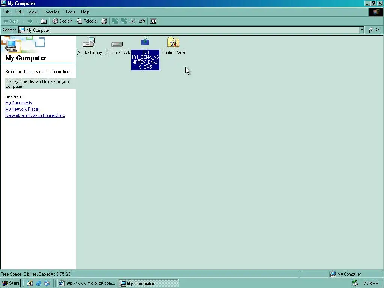Screen dimensions: 384x288
Task: Click the Move To toolbar icon
Action: tap(115, 21)
